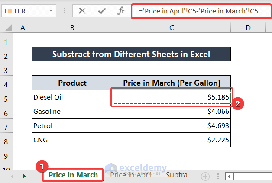Expand the Name Box dropdown arrow
Screen dimensions: 272x183
click(52, 11)
